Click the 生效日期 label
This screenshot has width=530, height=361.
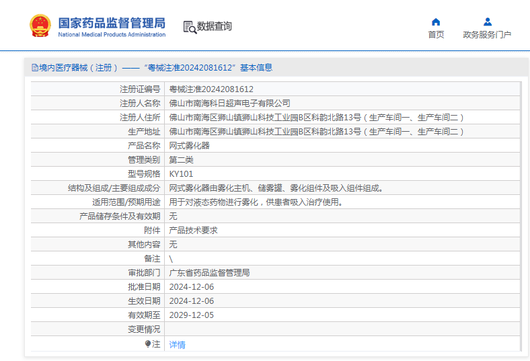[x=144, y=301]
